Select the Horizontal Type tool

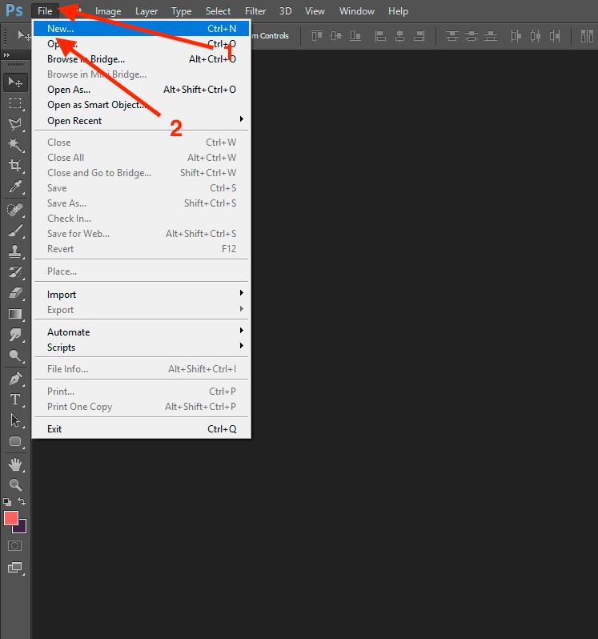(15, 400)
